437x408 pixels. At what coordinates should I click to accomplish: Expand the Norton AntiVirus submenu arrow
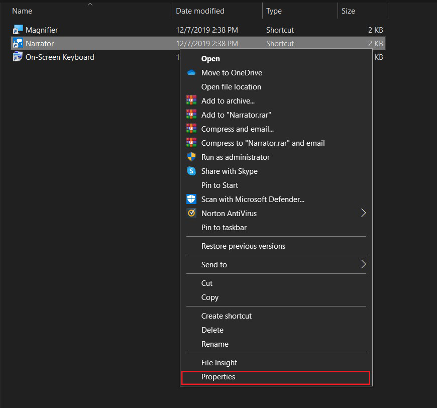click(363, 213)
